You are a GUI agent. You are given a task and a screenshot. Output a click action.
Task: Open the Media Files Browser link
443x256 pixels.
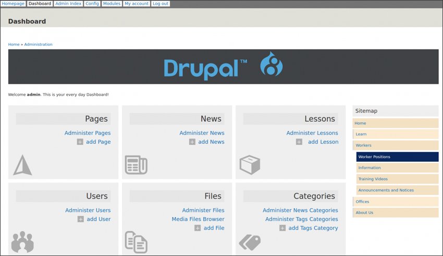tap(198, 219)
